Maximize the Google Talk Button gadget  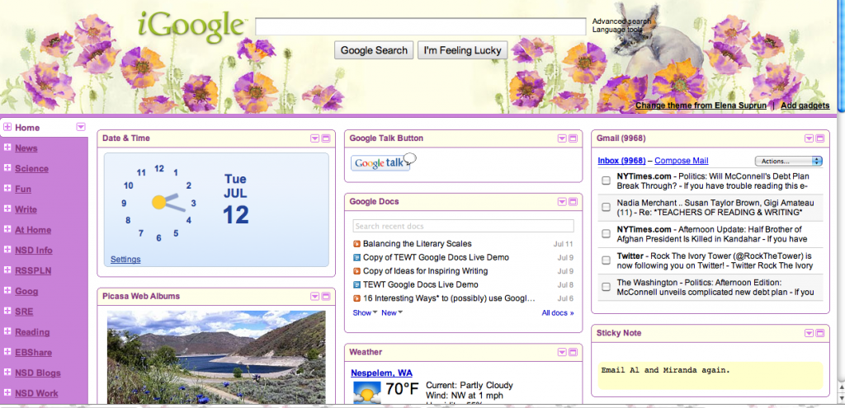point(573,138)
